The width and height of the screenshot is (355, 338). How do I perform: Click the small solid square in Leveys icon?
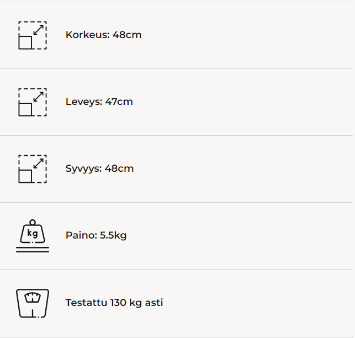click(x=25, y=109)
